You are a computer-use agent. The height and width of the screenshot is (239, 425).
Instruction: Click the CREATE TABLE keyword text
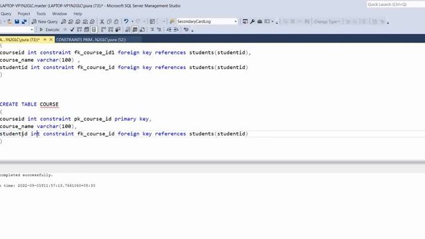[x=18, y=104]
